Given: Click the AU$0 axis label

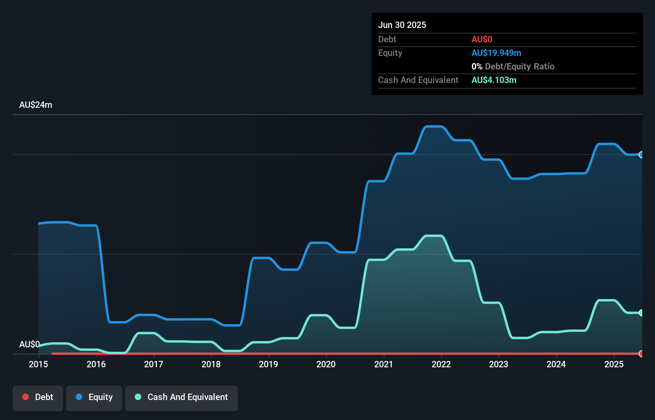Looking at the screenshot, I should coord(30,345).
